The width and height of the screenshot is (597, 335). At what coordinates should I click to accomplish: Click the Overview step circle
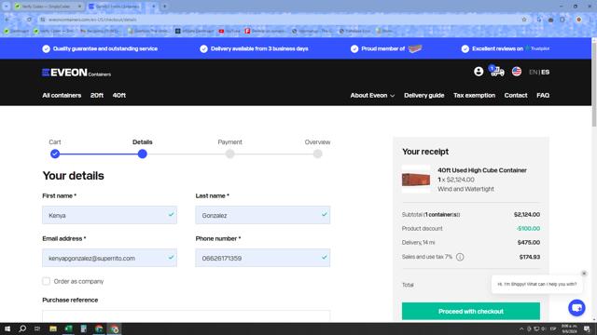coord(317,154)
